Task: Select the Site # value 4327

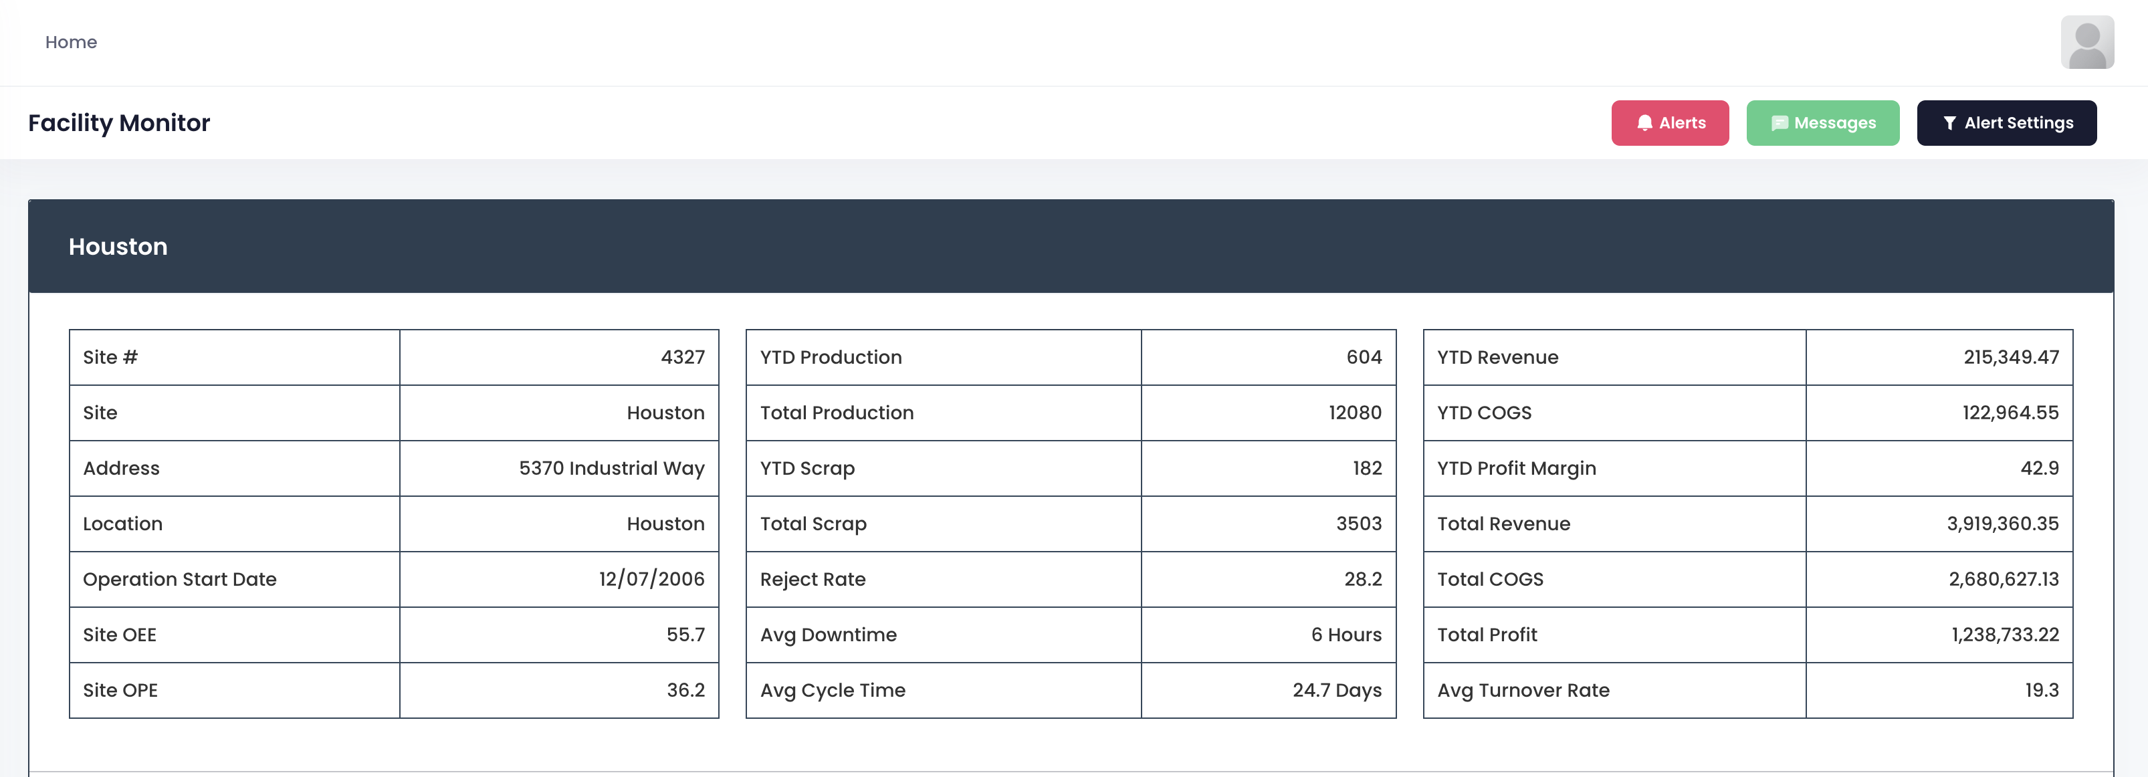Action: 682,358
